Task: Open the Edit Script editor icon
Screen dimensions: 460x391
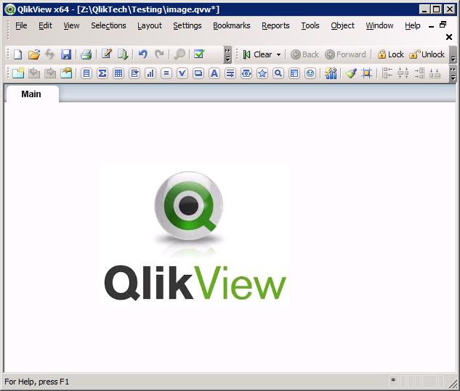Action: click(107, 54)
